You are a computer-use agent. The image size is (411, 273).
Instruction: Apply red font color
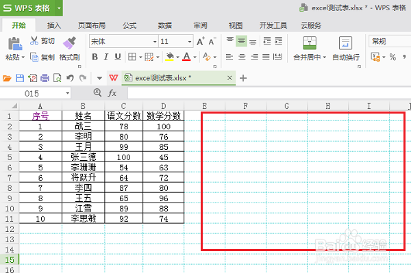pos(186,57)
